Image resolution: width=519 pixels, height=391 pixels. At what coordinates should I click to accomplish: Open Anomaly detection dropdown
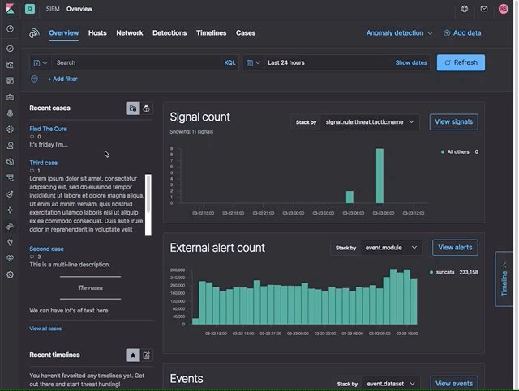(x=399, y=33)
